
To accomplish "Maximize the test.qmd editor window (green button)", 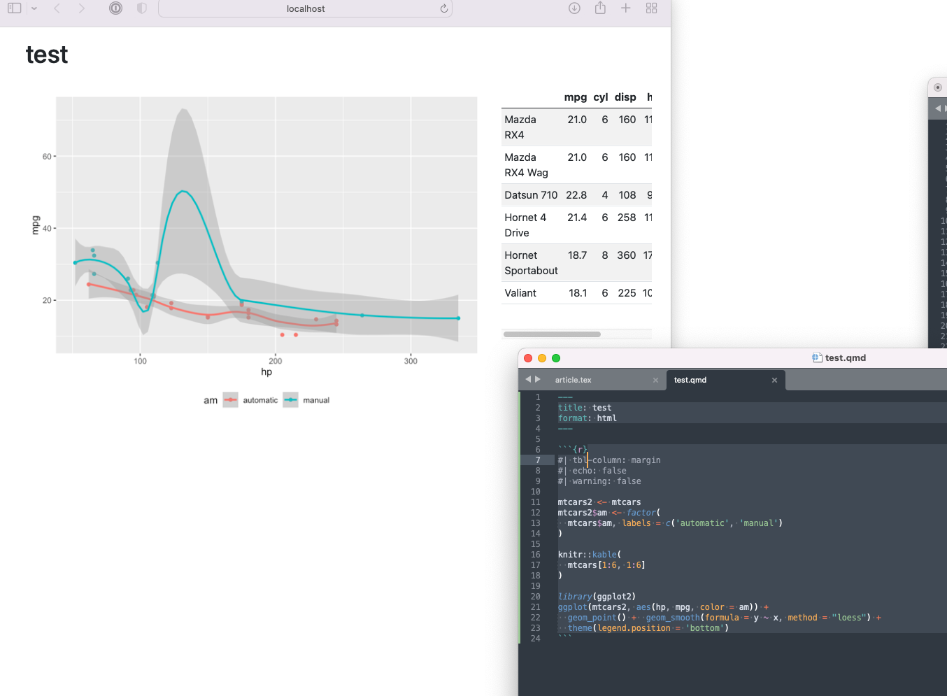I will (x=556, y=358).
